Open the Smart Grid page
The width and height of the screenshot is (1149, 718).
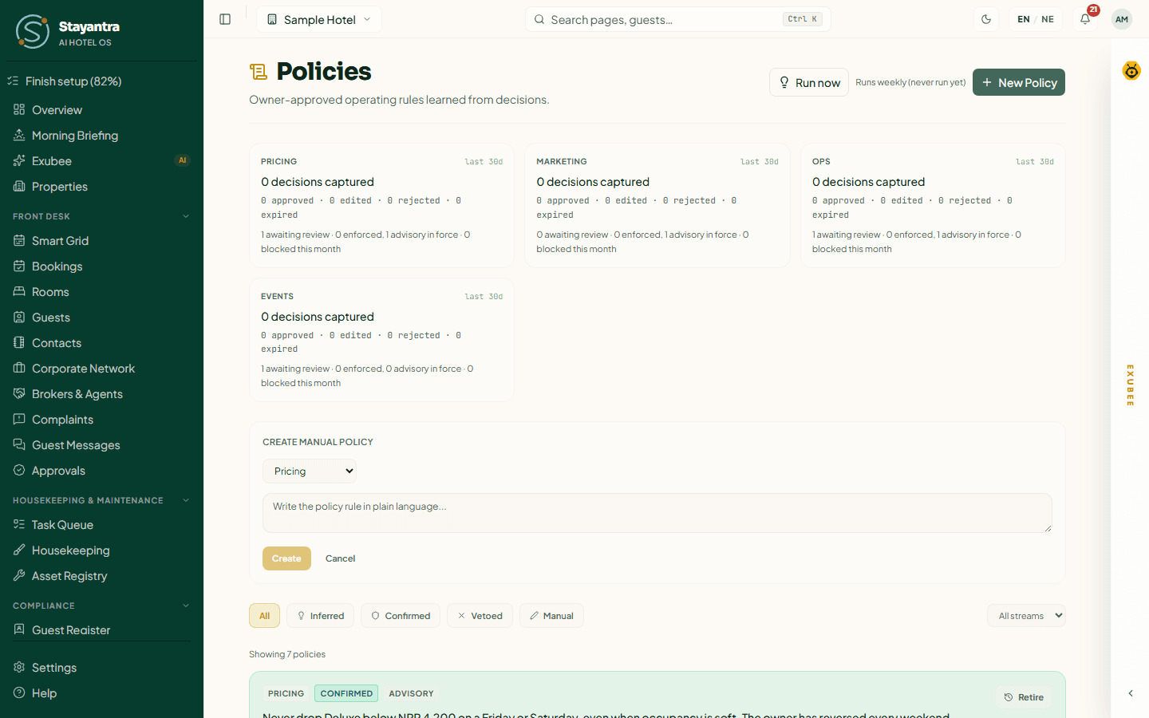click(101, 241)
